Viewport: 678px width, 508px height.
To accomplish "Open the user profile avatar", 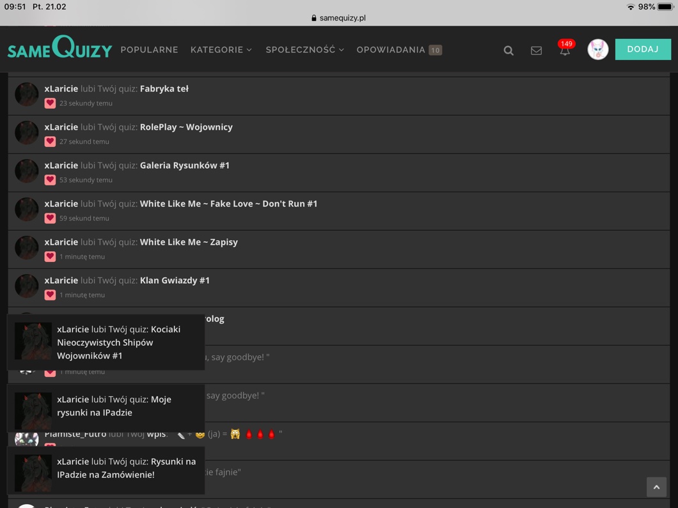I will (597, 50).
